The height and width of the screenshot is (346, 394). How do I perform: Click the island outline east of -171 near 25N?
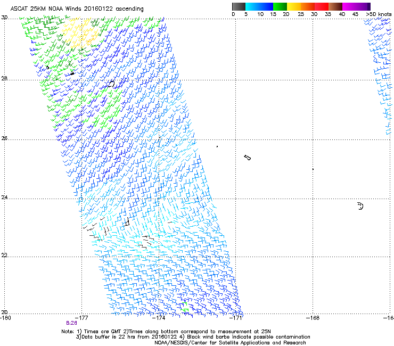(x=248, y=158)
